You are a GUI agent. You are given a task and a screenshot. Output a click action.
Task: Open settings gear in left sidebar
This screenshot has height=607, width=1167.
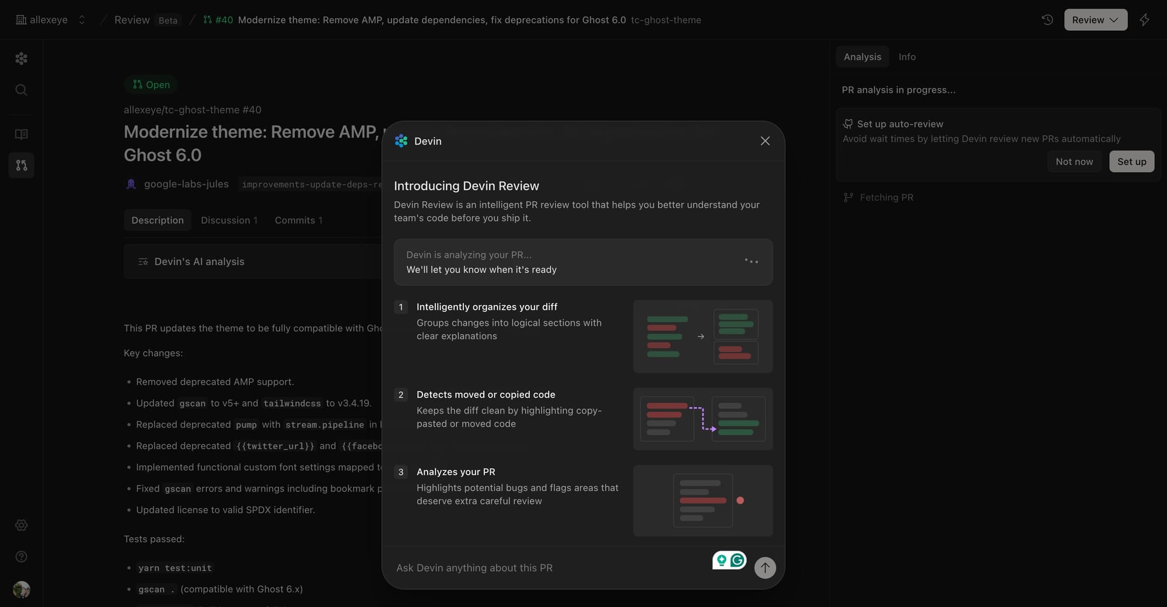(22, 525)
